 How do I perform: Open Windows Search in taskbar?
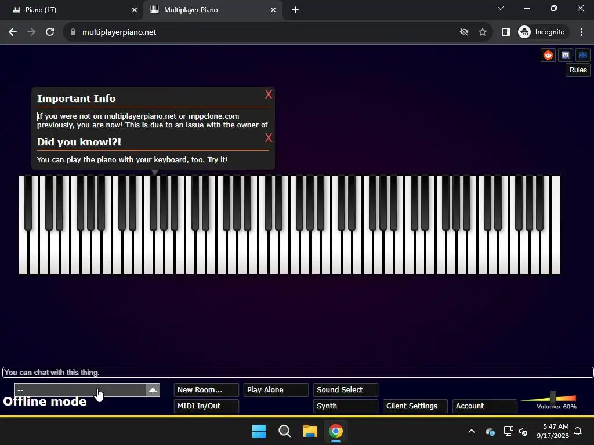[x=284, y=431]
